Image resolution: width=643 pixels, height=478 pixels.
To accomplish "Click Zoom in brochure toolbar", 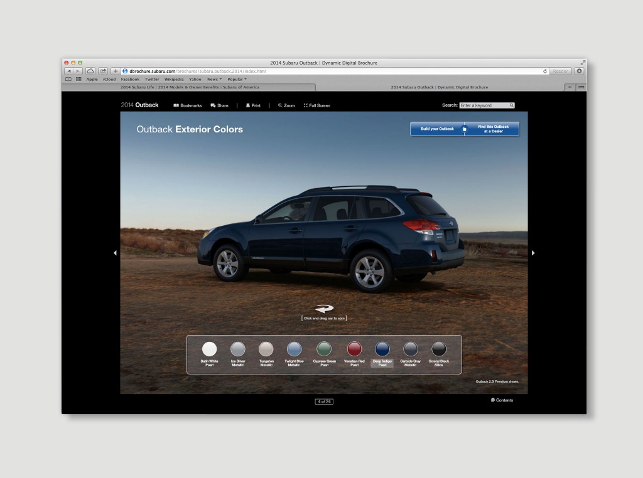I will tap(286, 105).
